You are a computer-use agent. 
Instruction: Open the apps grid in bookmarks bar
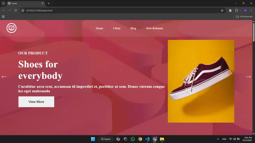[3, 17]
